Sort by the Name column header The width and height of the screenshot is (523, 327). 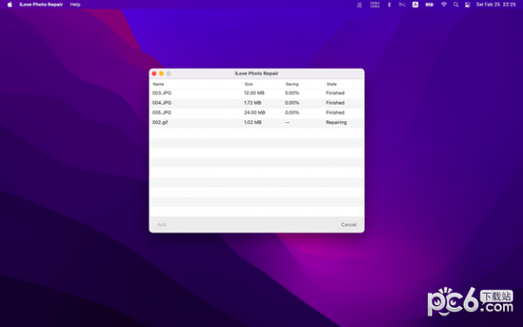(158, 84)
